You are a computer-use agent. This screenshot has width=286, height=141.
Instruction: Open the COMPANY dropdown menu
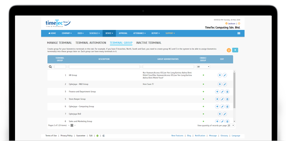66,33
